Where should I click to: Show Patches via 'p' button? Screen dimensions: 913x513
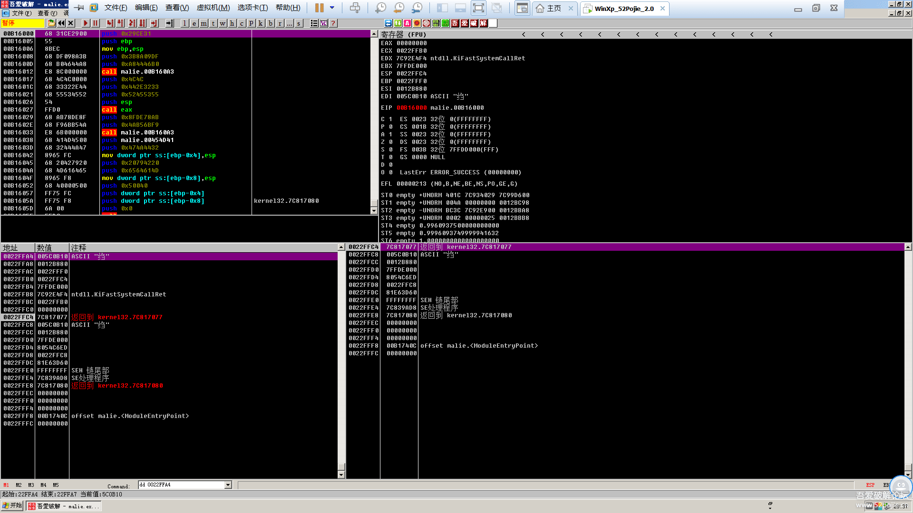251,23
